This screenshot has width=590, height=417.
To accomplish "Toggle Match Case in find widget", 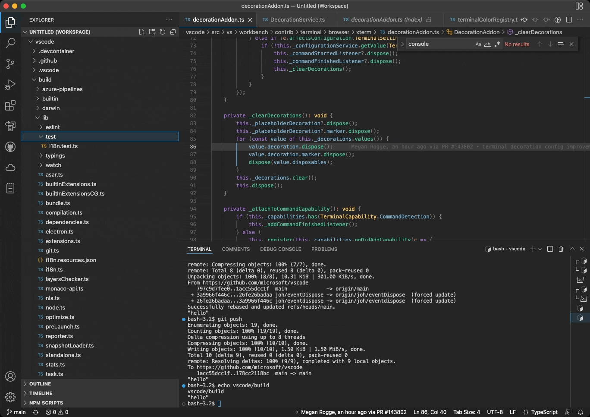I will click(x=478, y=44).
